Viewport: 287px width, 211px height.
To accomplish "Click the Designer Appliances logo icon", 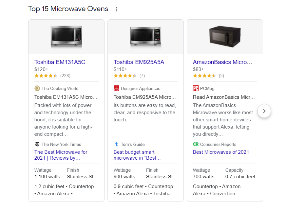I will 116,88.
